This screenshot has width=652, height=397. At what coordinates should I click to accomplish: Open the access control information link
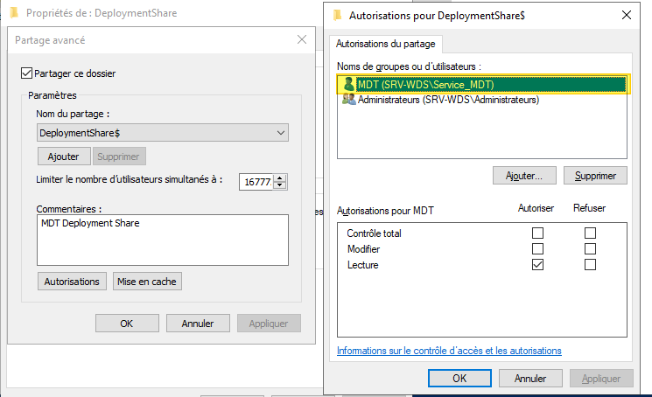click(x=449, y=351)
